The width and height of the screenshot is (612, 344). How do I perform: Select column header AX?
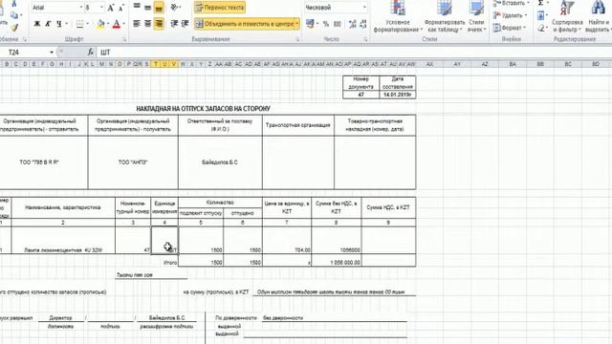[429, 64]
